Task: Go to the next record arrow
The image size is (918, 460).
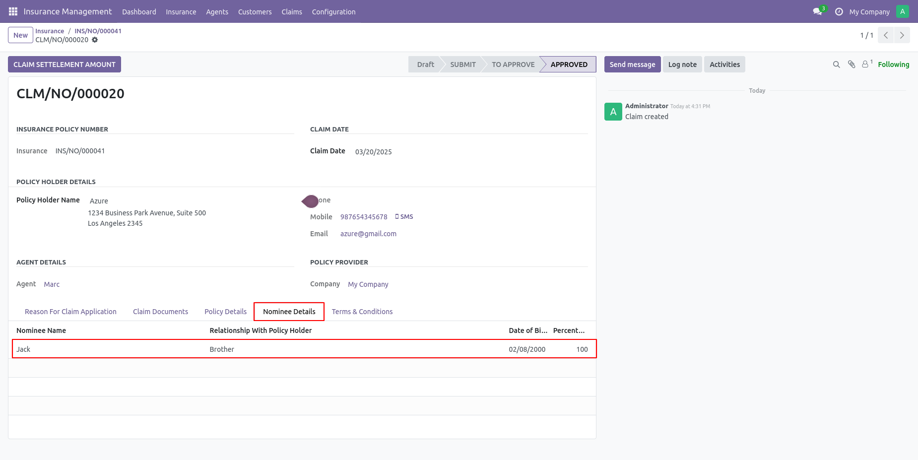Action: [x=902, y=35]
